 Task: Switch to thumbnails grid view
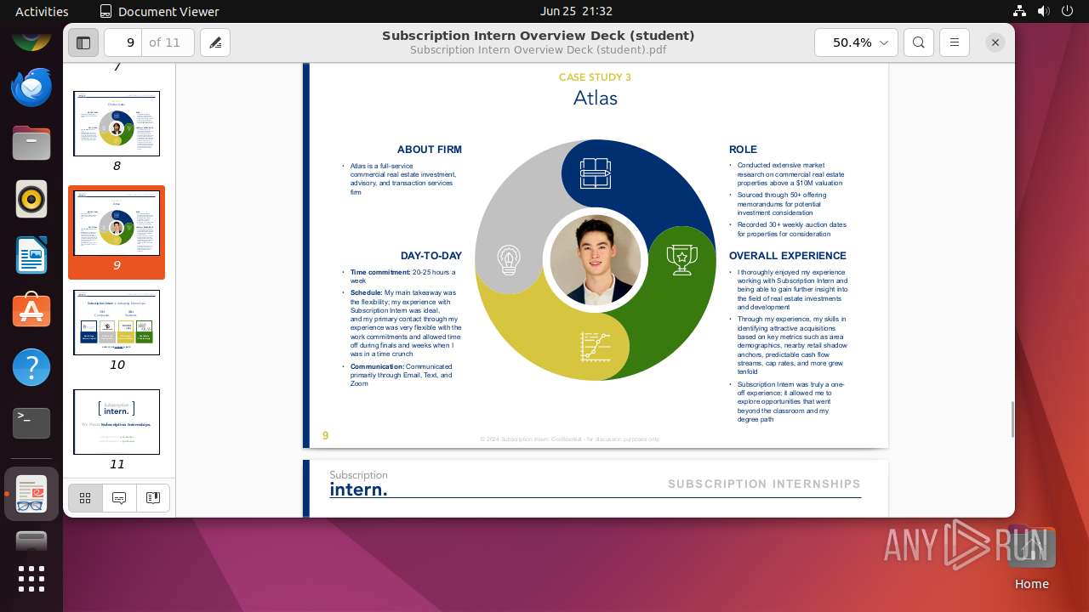point(85,498)
